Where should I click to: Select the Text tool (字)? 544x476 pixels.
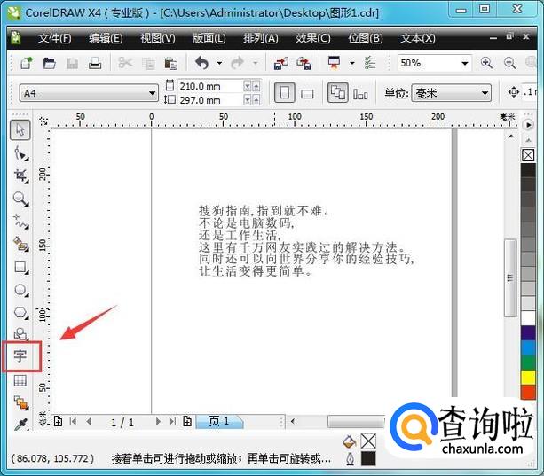[20, 355]
